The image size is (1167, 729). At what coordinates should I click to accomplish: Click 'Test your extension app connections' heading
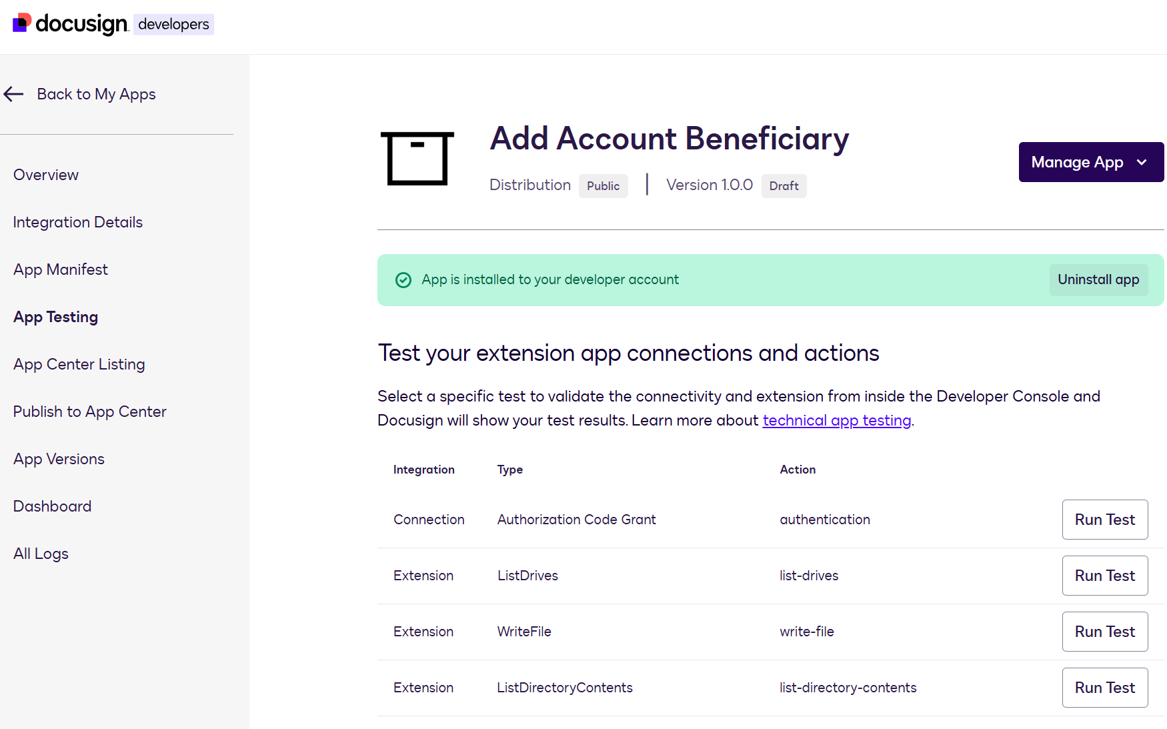click(x=628, y=353)
